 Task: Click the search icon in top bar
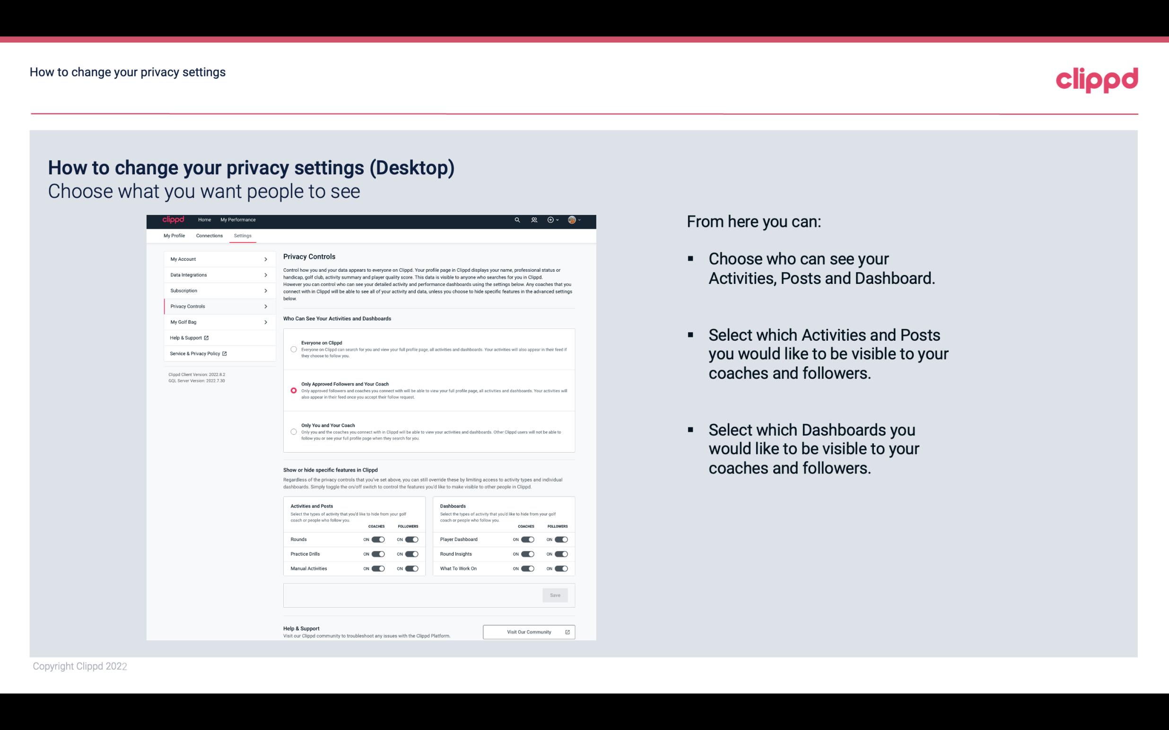pyautogui.click(x=517, y=220)
